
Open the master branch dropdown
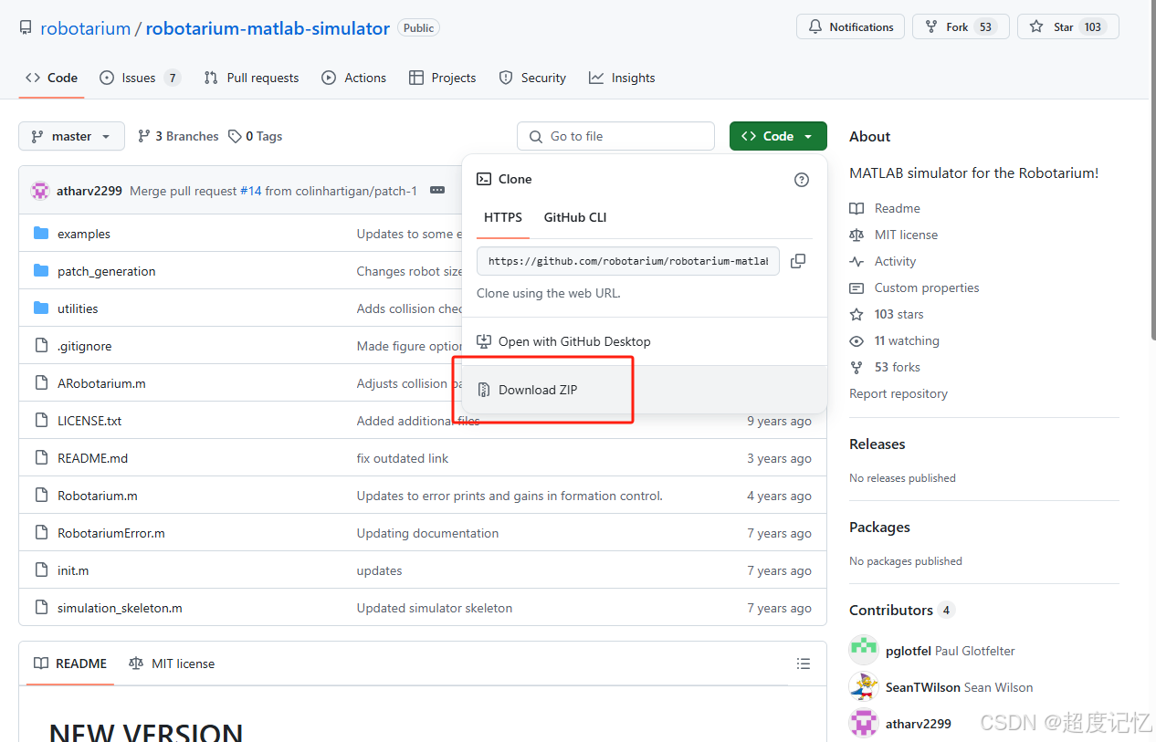[x=71, y=136]
